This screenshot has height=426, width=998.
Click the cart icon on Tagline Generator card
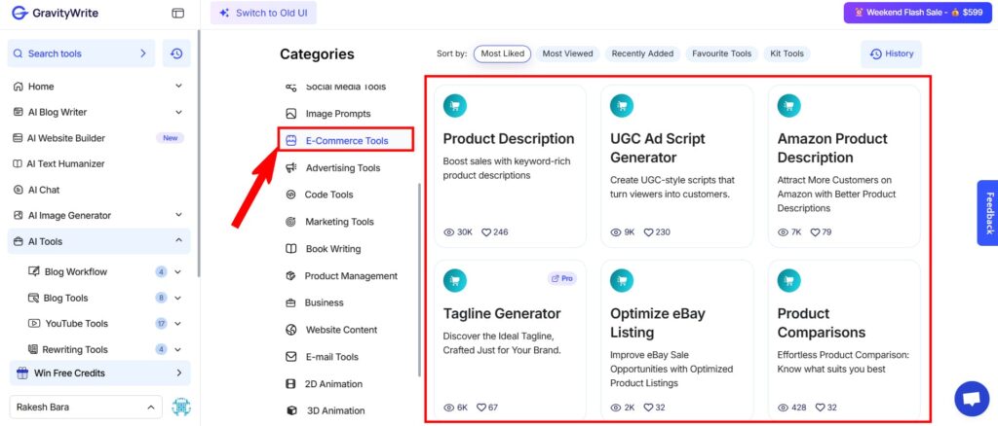pos(455,280)
